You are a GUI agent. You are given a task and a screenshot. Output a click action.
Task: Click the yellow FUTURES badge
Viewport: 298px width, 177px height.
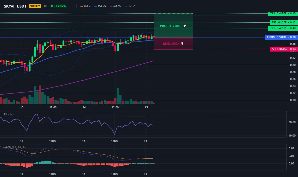[35, 6]
